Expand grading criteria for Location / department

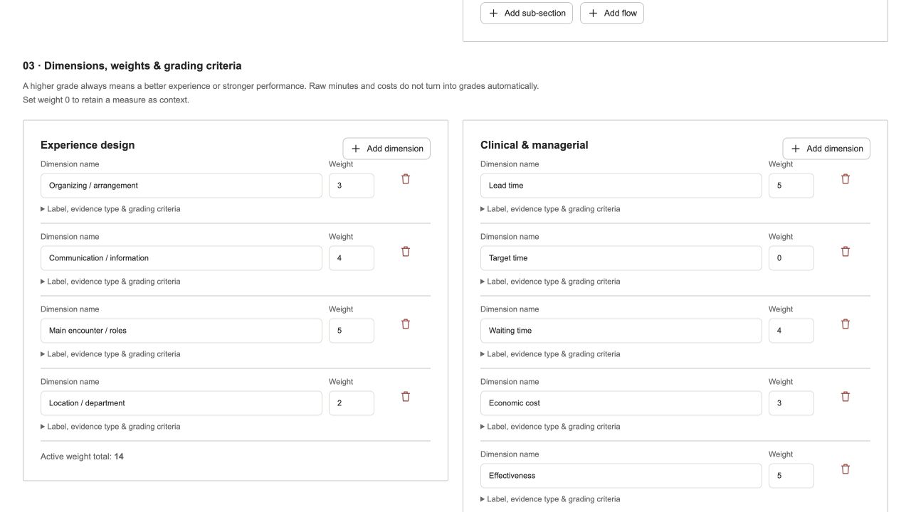point(110,427)
